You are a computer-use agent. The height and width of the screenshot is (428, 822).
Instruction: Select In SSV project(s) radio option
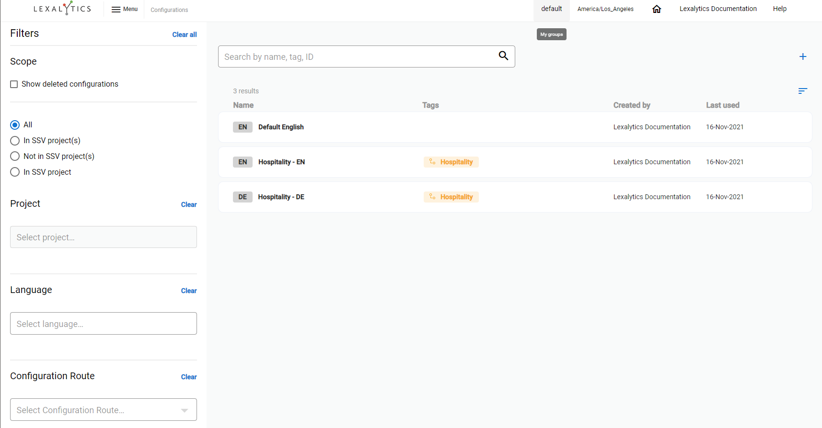pos(15,141)
